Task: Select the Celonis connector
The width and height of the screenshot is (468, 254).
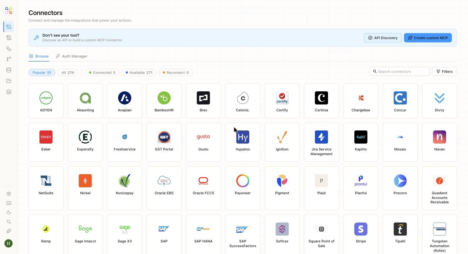Action: click(243, 101)
